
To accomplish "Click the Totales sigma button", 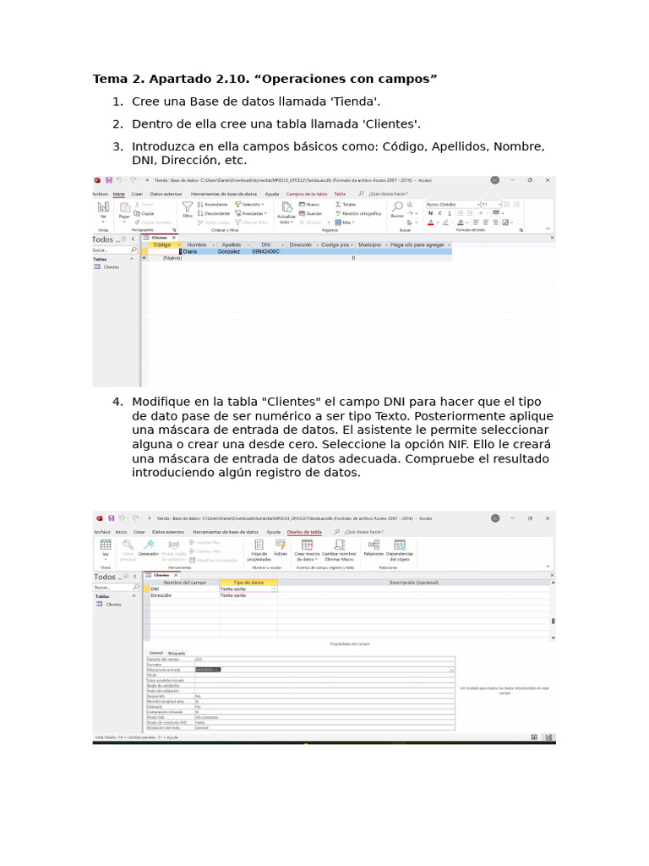I will coord(346,205).
